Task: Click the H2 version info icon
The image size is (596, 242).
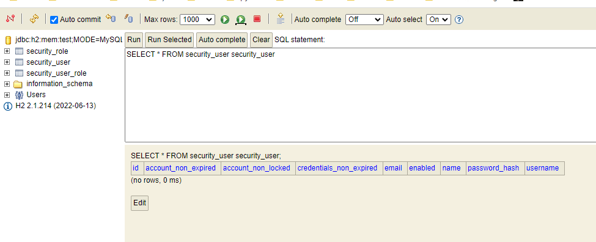Action: click(x=8, y=106)
